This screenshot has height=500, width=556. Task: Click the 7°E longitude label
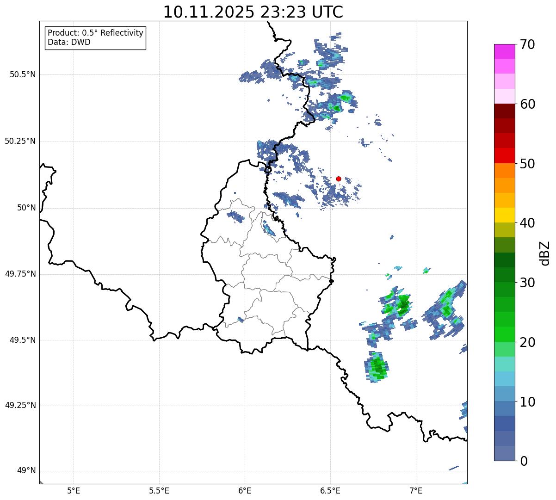pyautogui.click(x=416, y=490)
